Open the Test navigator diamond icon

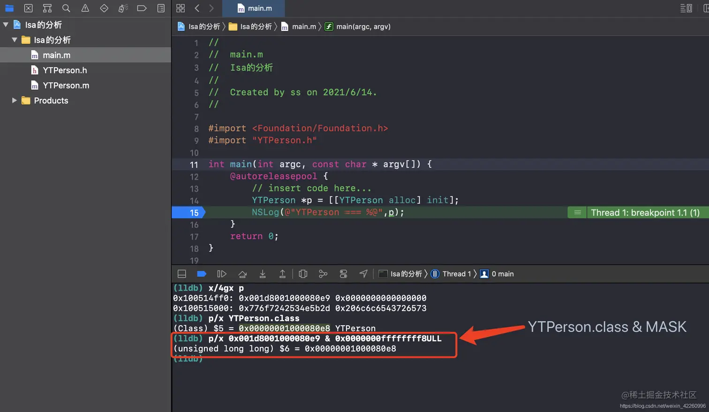(104, 8)
